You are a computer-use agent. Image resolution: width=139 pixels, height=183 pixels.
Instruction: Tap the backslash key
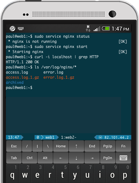pyautogui.click(x=48, y=146)
